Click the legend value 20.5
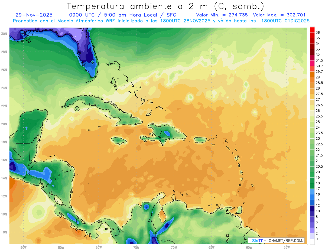This screenshot has height=251, width=325. click(x=319, y=167)
